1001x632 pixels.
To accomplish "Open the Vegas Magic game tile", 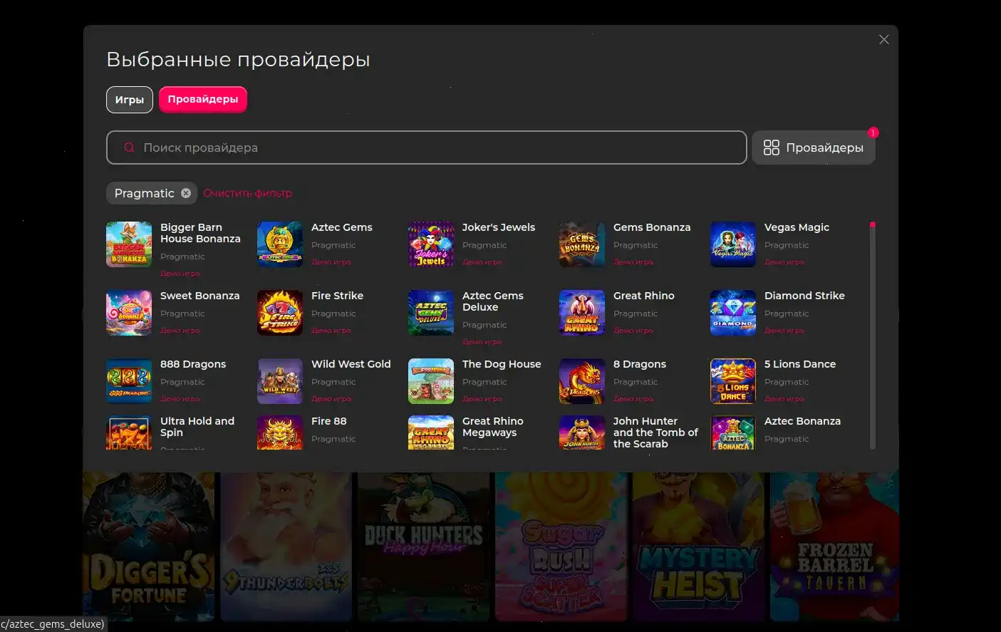I will (732, 244).
